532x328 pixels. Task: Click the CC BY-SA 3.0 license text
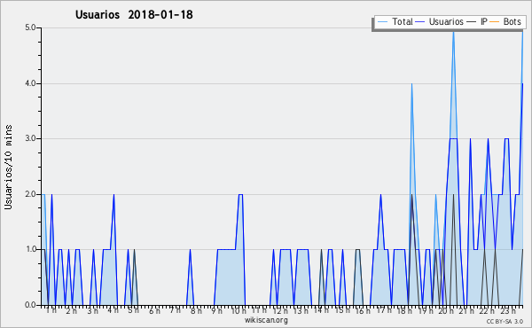click(505, 321)
